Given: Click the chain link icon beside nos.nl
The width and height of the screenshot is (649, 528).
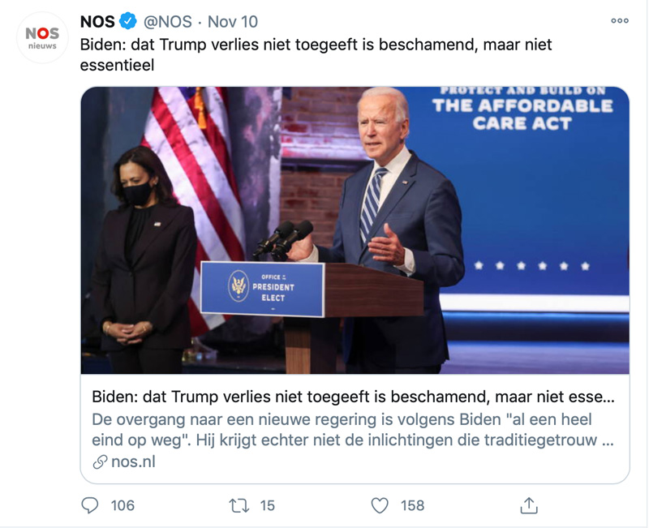Looking at the screenshot, I should (100, 462).
